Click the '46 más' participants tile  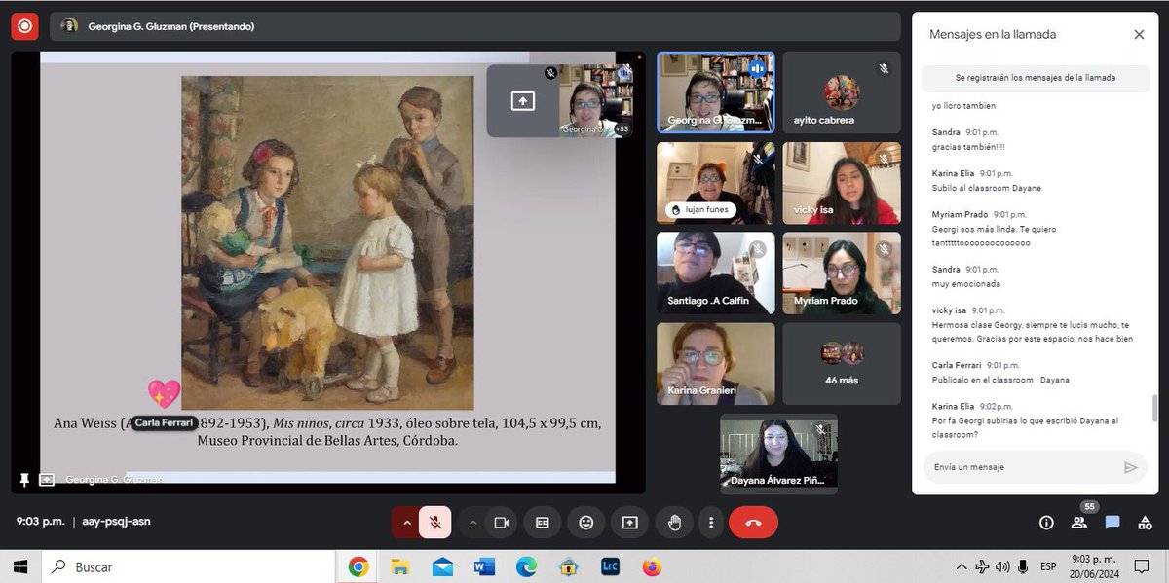[841, 364]
